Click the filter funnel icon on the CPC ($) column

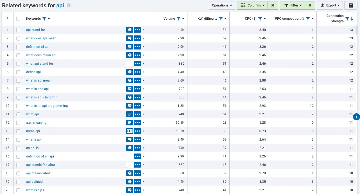pyautogui.click(x=260, y=19)
